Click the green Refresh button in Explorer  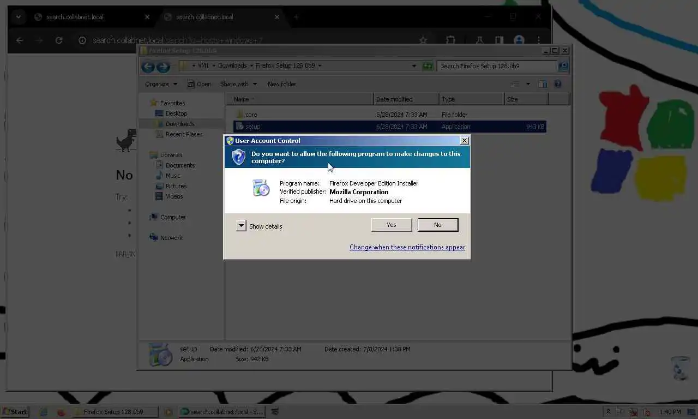pyautogui.click(x=428, y=66)
